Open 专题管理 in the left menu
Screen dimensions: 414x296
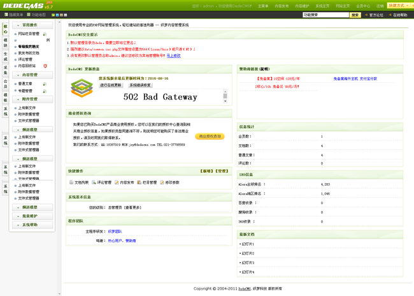25,91
